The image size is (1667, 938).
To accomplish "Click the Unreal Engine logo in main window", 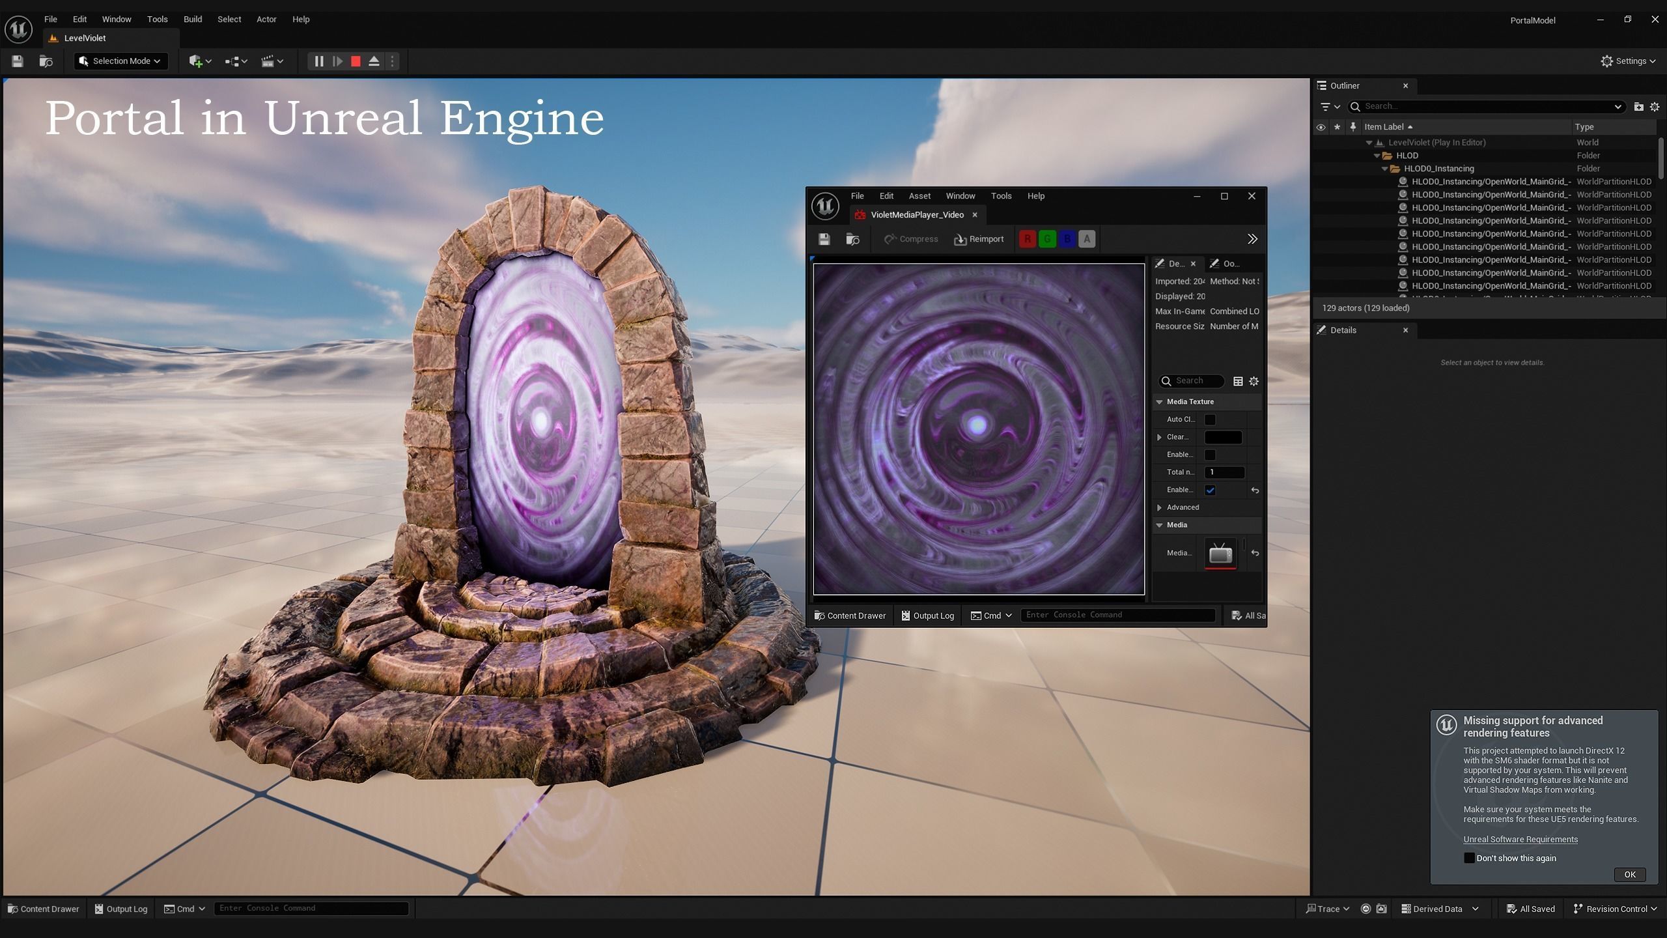I will [18, 29].
